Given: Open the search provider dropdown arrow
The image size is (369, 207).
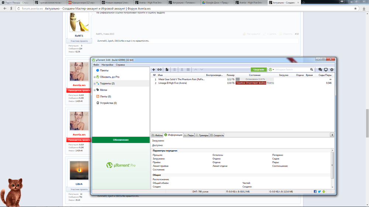Looking at the screenshot, I should coord(273,70).
